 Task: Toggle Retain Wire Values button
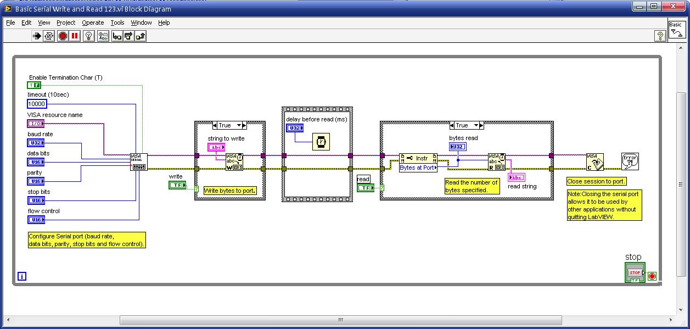click(x=103, y=36)
